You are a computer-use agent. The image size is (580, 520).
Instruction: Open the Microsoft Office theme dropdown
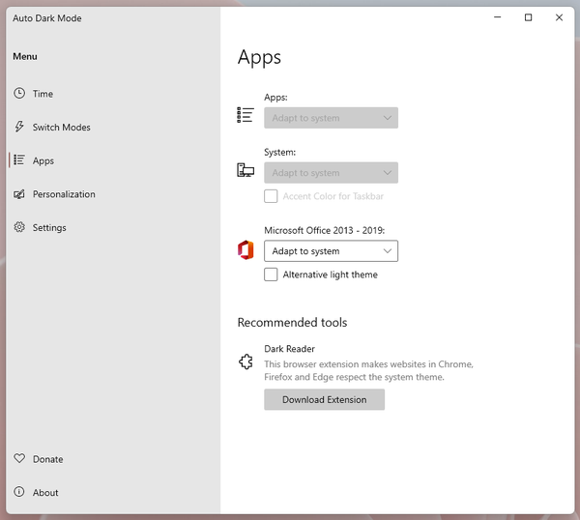pos(331,251)
